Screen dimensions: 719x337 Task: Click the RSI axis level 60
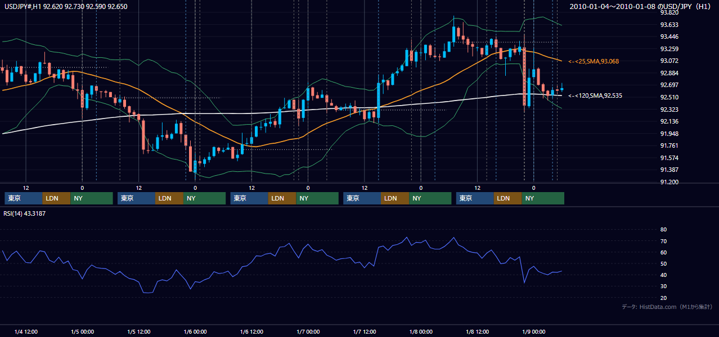[663, 252]
